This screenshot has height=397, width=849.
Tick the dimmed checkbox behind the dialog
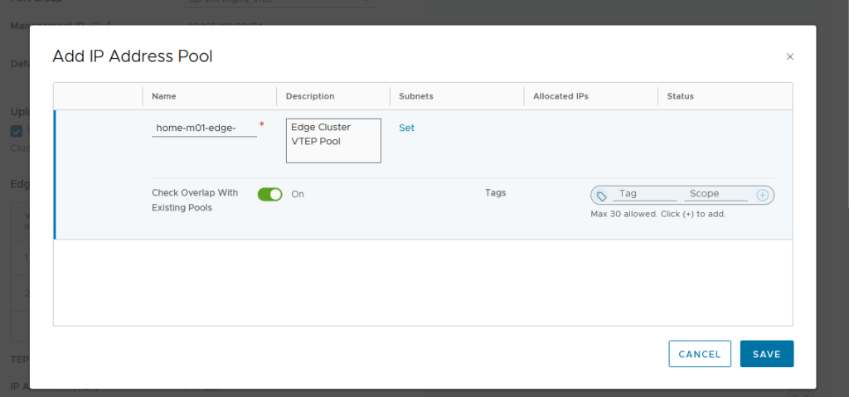tap(17, 131)
